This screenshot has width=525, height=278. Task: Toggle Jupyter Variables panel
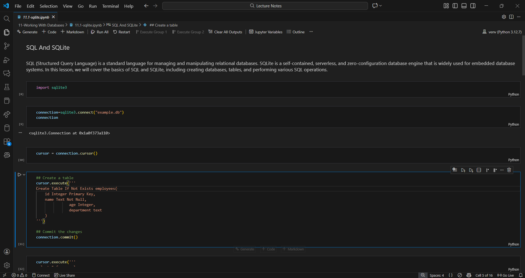coord(266,32)
